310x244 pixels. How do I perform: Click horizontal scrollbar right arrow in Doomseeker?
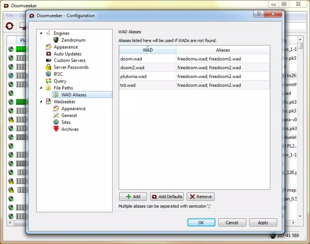click(293, 223)
